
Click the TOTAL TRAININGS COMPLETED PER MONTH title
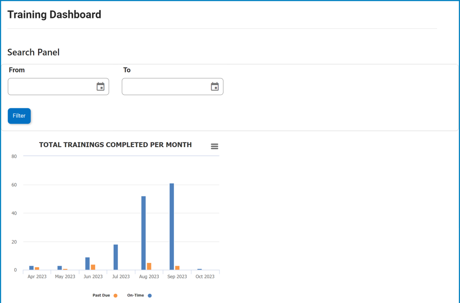[115, 144]
